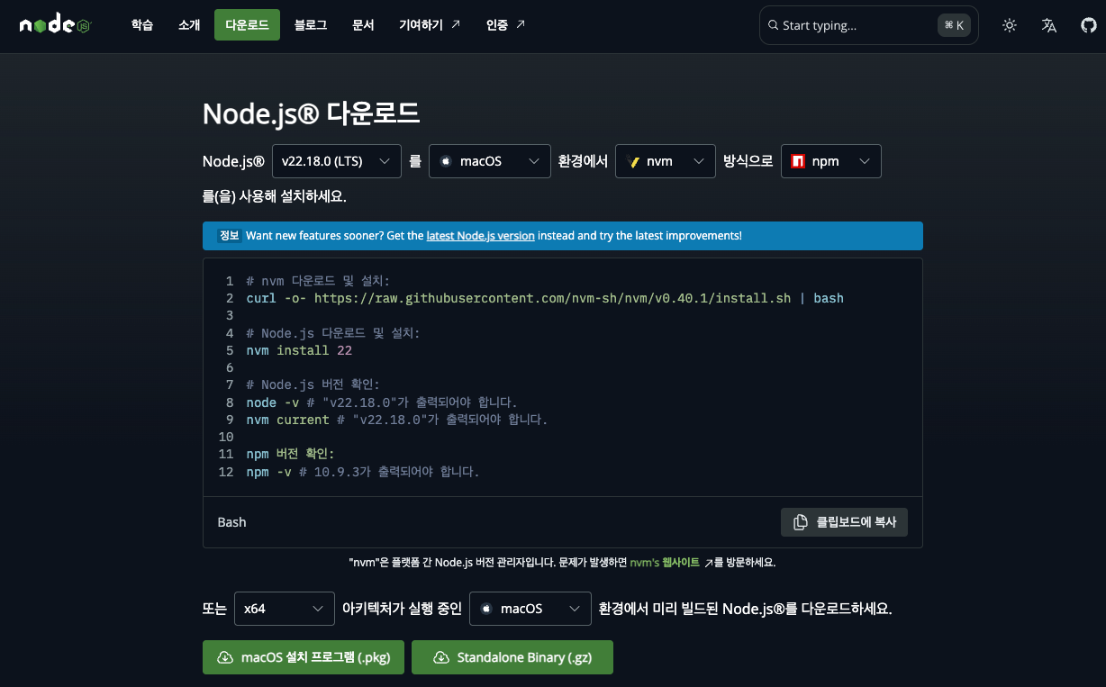Click download icon on macOS .pkg button
Screen dimensions: 1106x687
pos(225,657)
